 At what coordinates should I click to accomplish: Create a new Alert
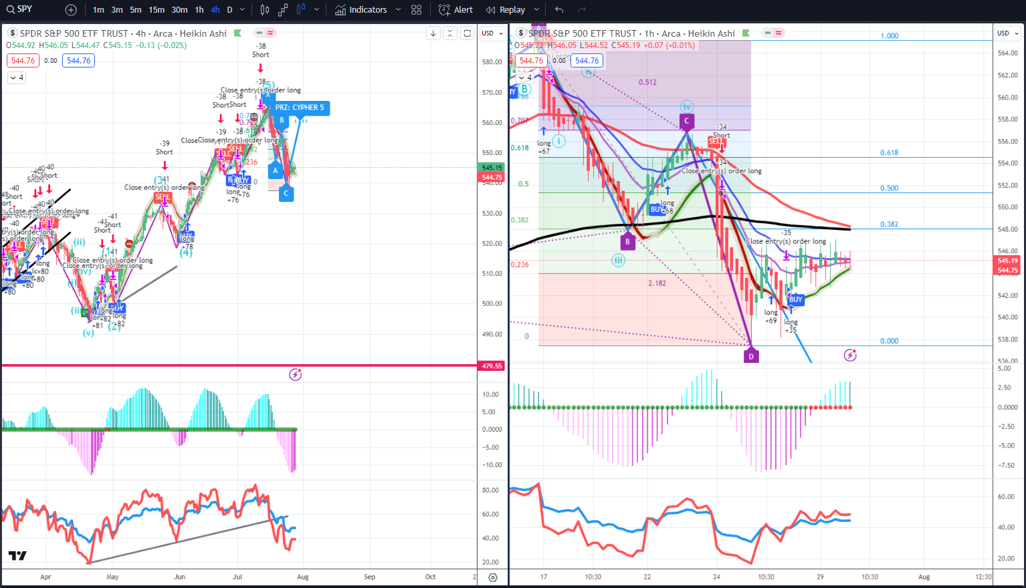pos(455,10)
